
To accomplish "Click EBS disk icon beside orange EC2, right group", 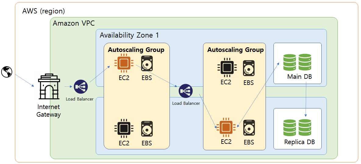I will (249, 128).
